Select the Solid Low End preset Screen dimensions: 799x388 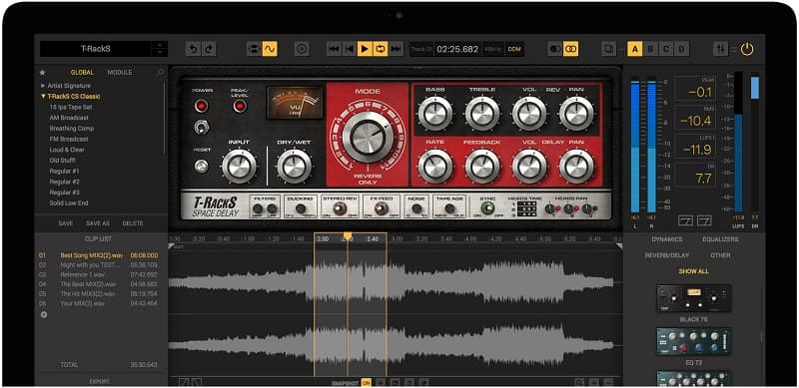pyautogui.click(x=69, y=203)
